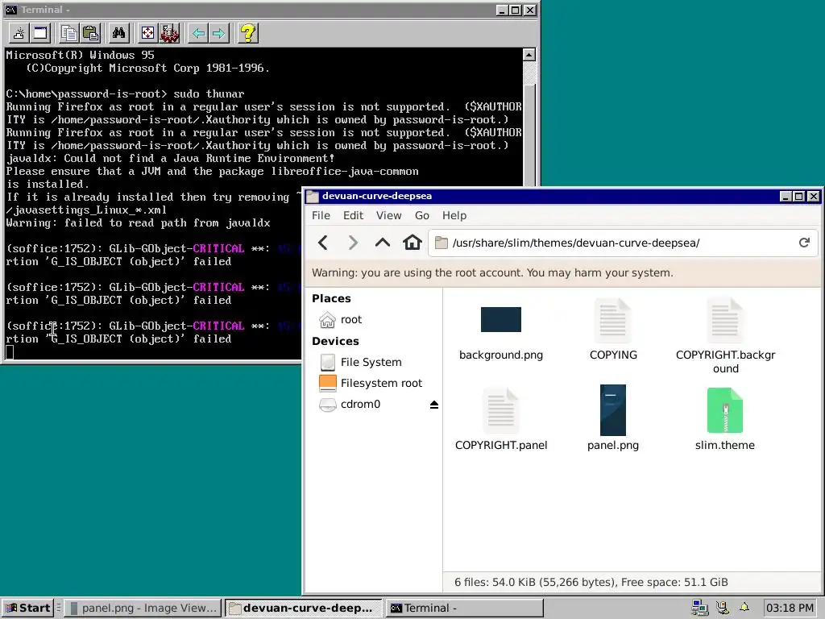Image resolution: width=825 pixels, height=619 pixels.
Task: Click the red gear preferences icon in Terminal
Action: [x=169, y=34]
